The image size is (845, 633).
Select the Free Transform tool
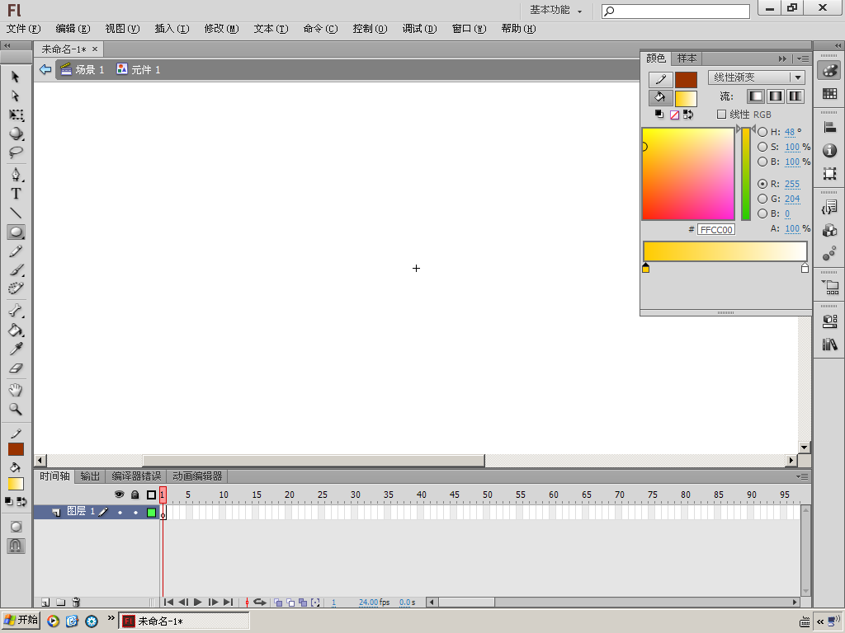(16, 115)
